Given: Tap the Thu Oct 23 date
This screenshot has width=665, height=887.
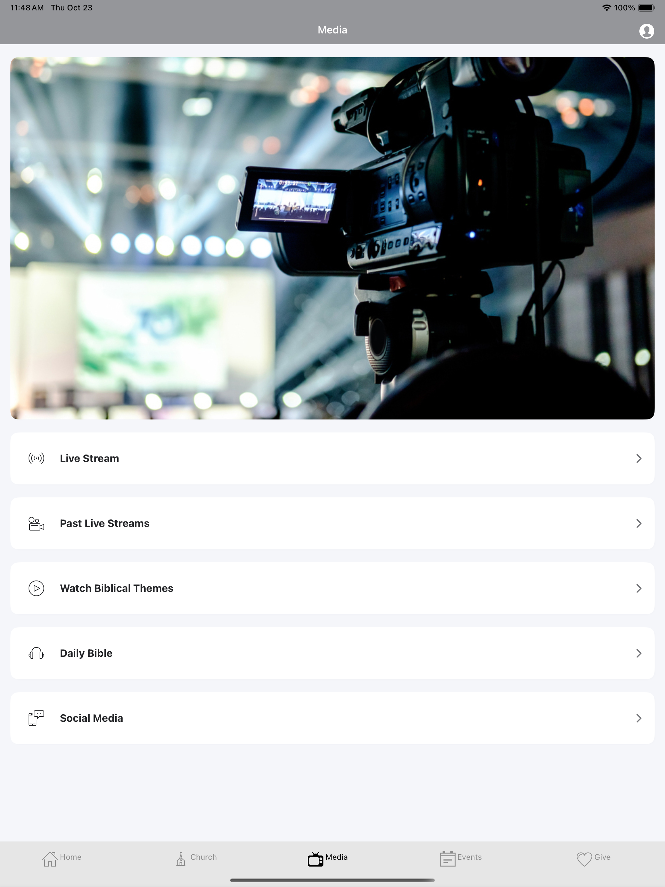Looking at the screenshot, I should 71,7.
